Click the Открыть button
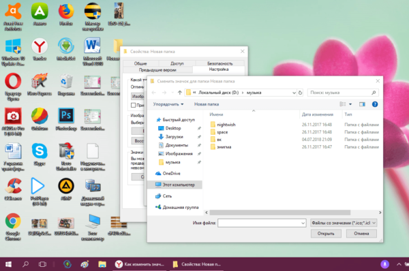The height and width of the screenshot is (271, 409). click(x=326, y=234)
